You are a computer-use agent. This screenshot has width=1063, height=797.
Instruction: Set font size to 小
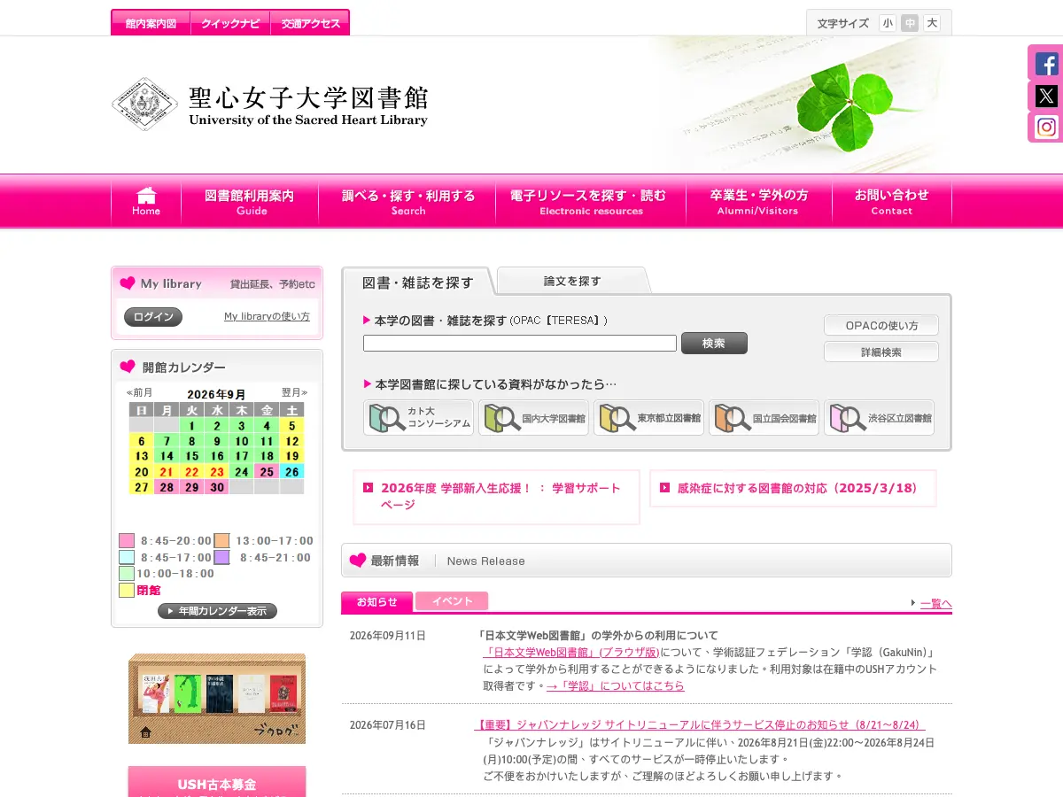point(888,23)
